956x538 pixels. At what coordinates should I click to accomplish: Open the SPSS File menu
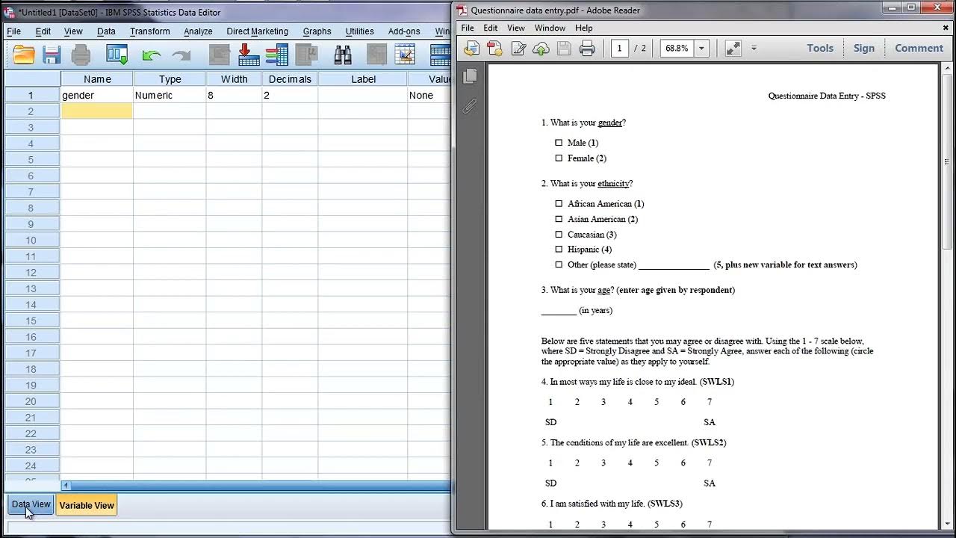(x=14, y=31)
